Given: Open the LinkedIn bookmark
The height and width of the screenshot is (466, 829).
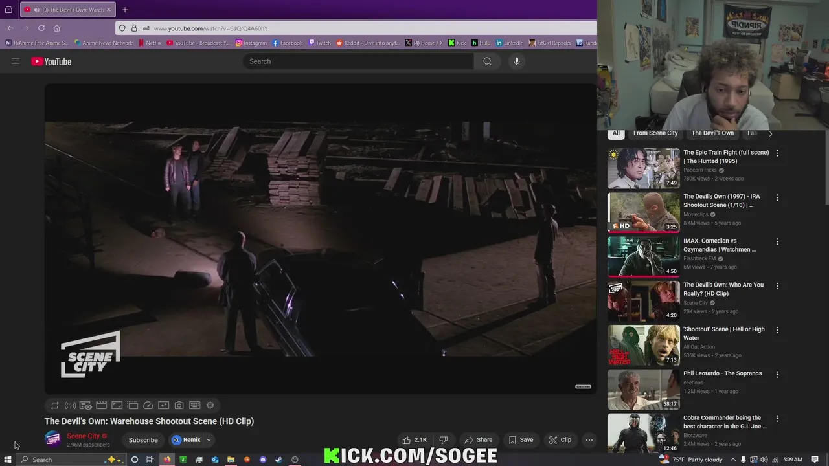Looking at the screenshot, I should click(510, 43).
